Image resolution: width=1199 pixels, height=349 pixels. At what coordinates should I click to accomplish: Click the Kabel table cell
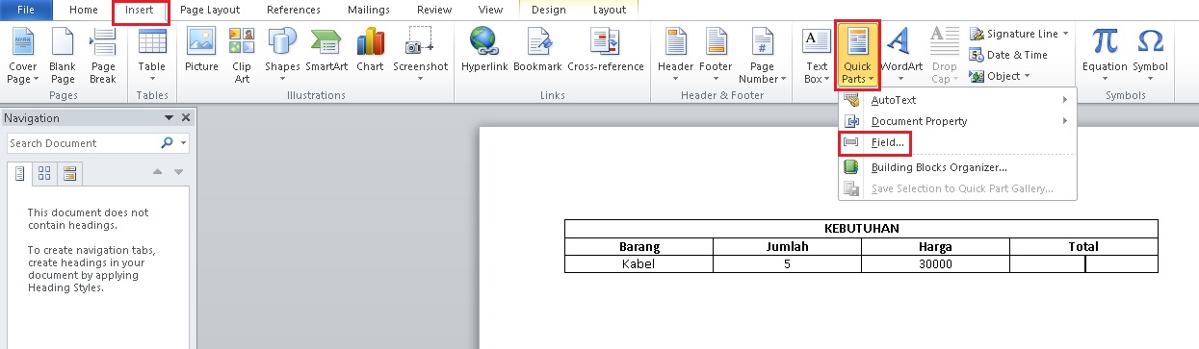pyautogui.click(x=639, y=263)
